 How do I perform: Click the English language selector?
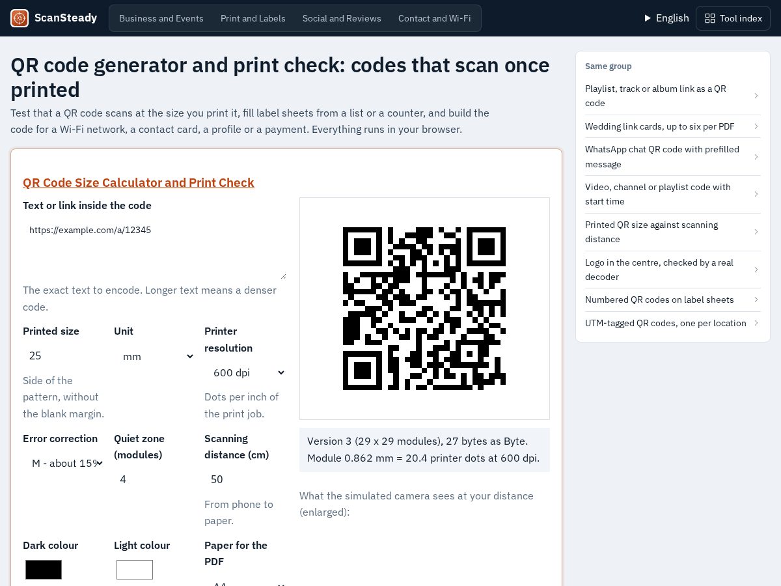pos(666,18)
